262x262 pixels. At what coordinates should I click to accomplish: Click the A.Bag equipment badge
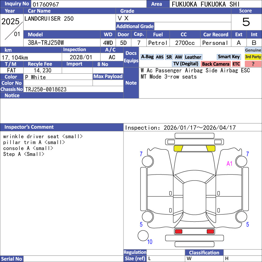[x=147, y=57]
